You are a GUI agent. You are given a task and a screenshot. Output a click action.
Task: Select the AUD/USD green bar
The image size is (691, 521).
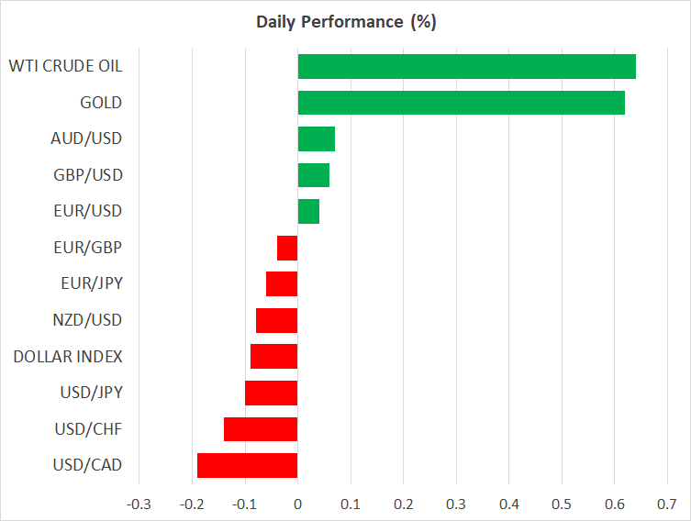(x=317, y=139)
